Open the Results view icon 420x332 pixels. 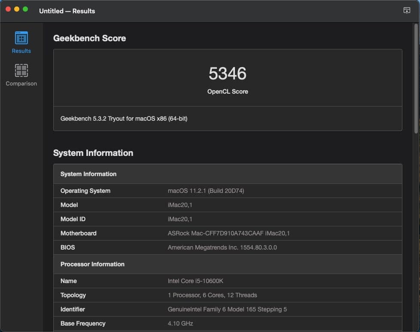tap(21, 38)
